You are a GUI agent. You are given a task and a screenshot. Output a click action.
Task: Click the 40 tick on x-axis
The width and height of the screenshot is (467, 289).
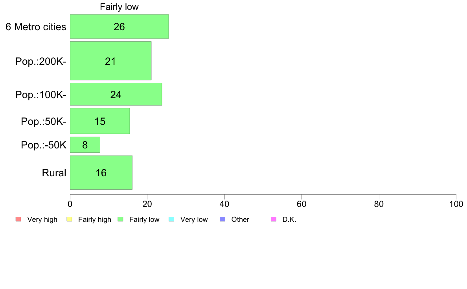click(224, 204)
